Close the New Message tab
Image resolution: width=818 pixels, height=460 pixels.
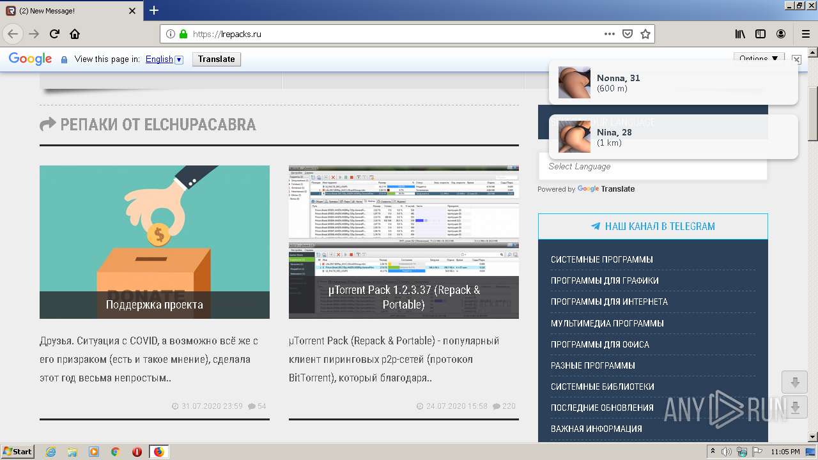(132, 11)
